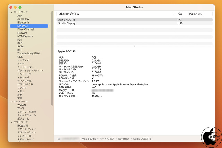
Task: Select アプリケーション in the sidebar
Action: (x=27, y=132)
